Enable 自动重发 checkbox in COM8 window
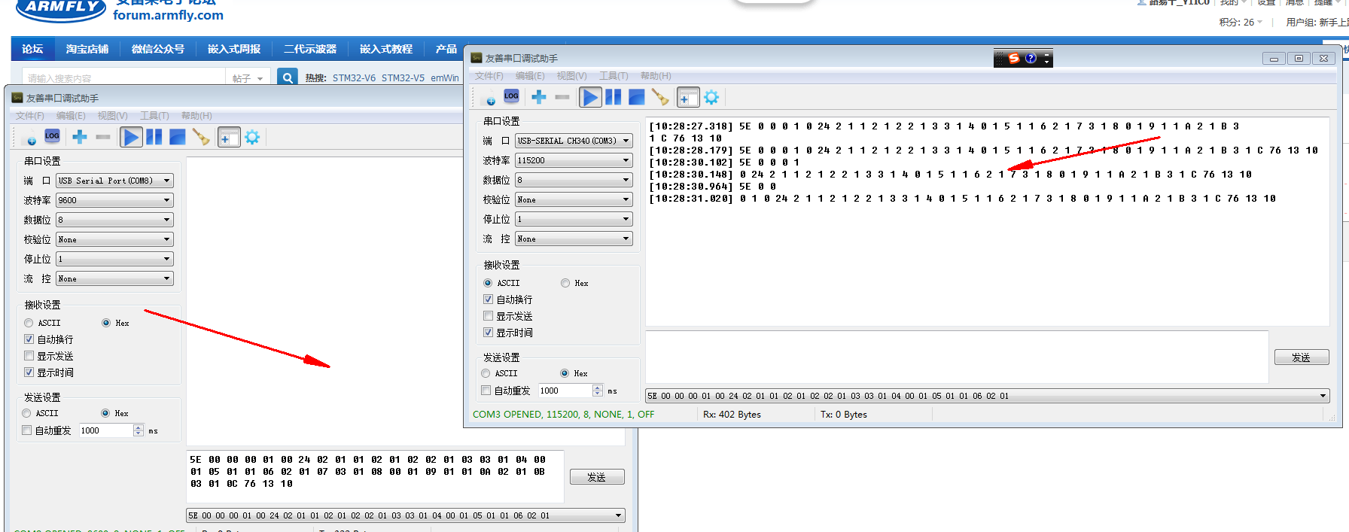 pos(26,430)
